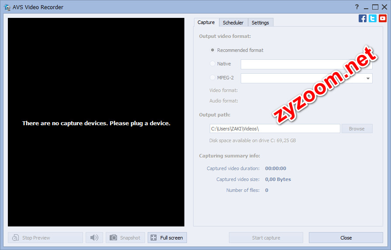This screenshot has height=250, width=391.
Task: Select the Capture tab
Action: click(206, 22)
